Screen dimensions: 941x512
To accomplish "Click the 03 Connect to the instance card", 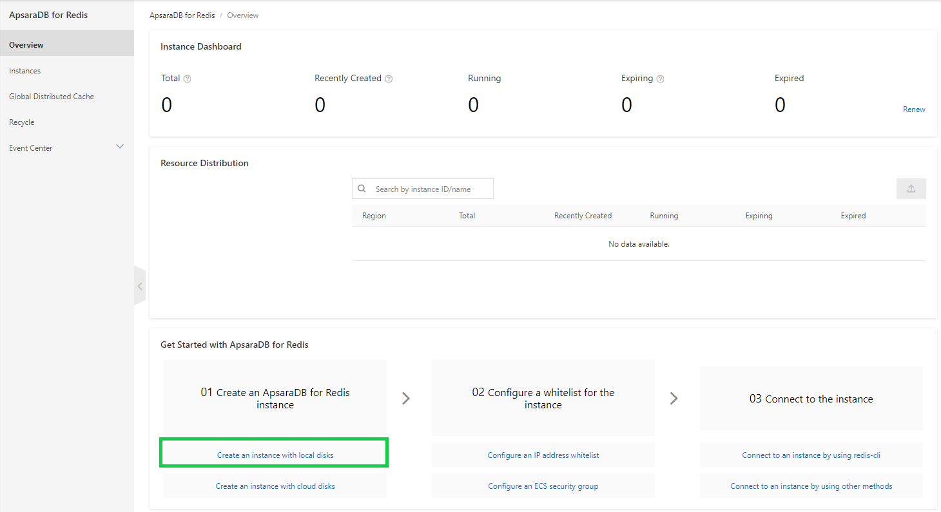I will tap(811, 399).
